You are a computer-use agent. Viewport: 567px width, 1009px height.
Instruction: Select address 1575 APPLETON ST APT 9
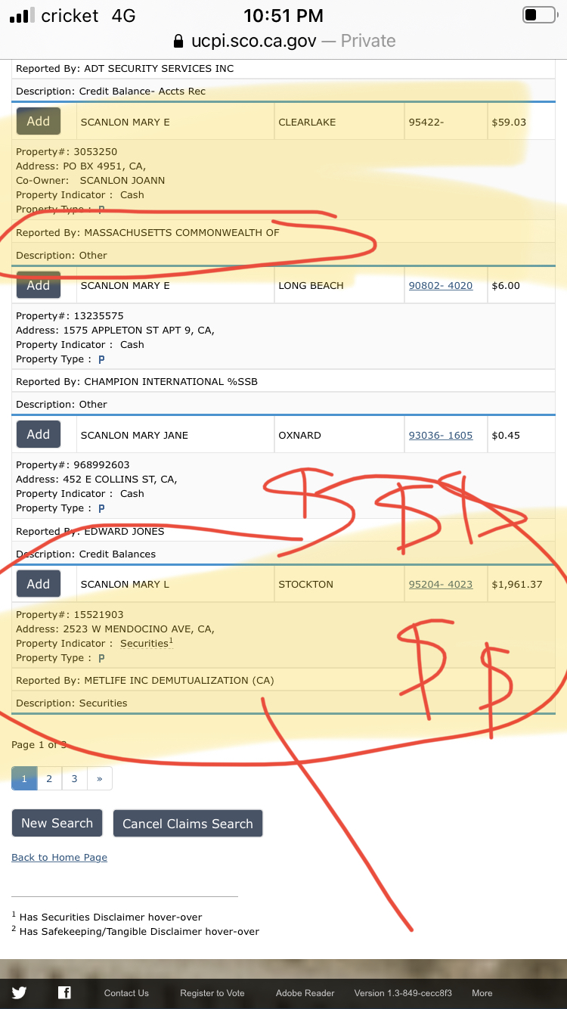[x=115, y=330]
